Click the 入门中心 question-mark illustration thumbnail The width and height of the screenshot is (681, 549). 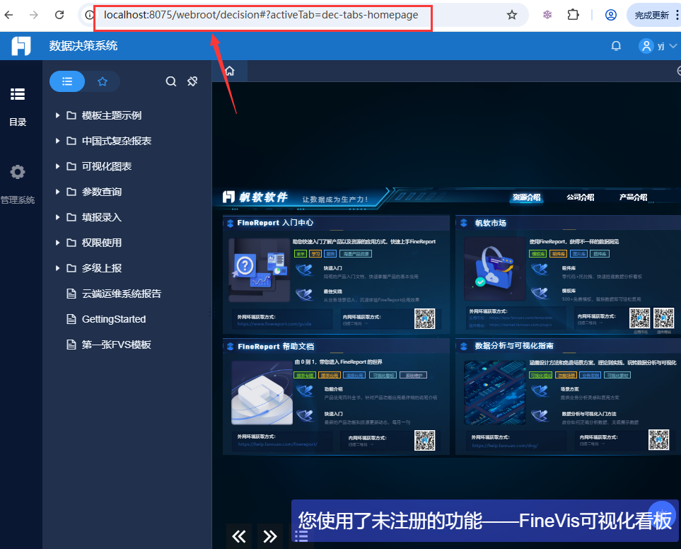click(260, 270)
